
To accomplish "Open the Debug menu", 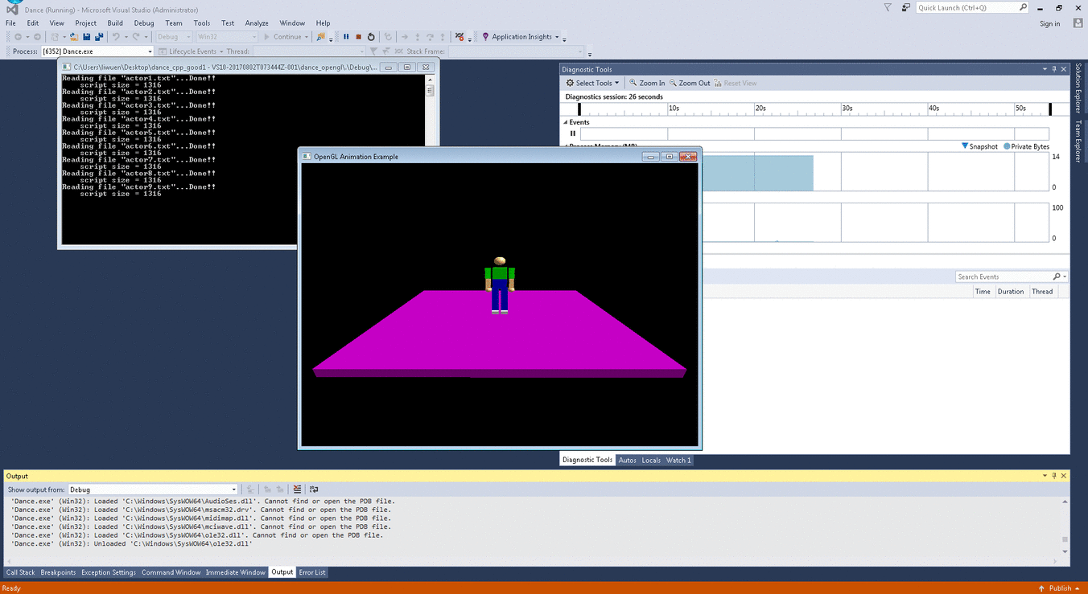I will (x=144, y=23).
